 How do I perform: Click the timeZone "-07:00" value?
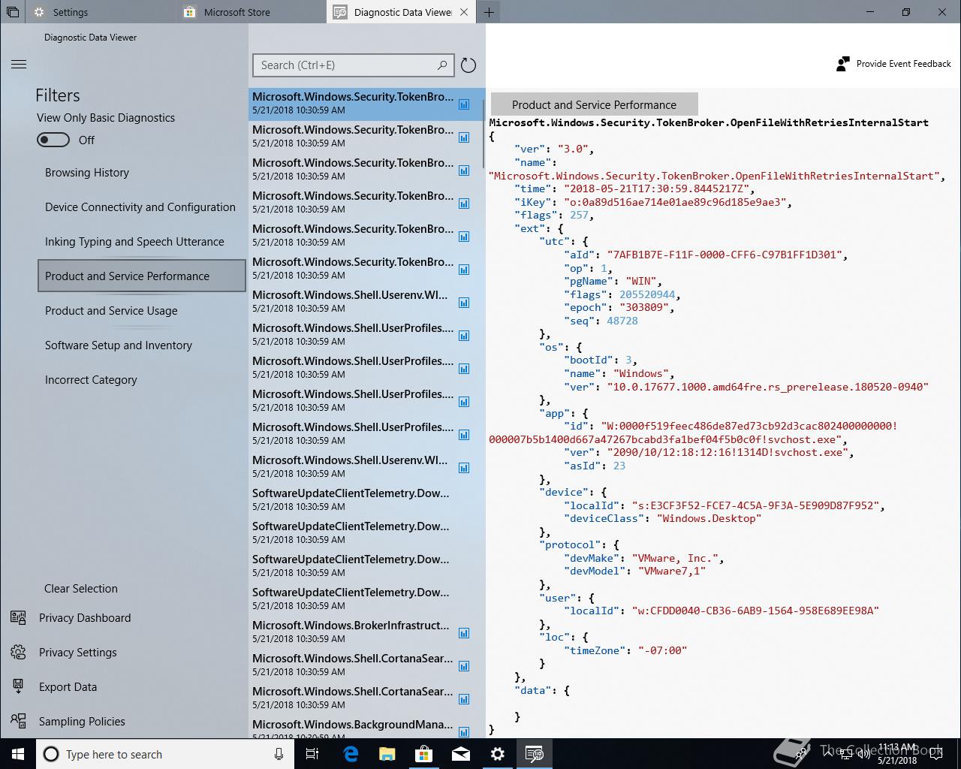[x=662, y=650]
